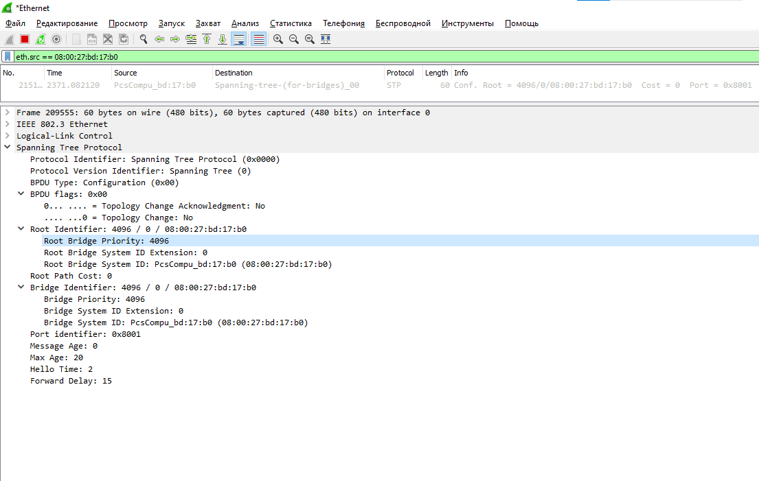Open capture options gear icon
This screenshot has width=759, height=481.
(56, 40)
